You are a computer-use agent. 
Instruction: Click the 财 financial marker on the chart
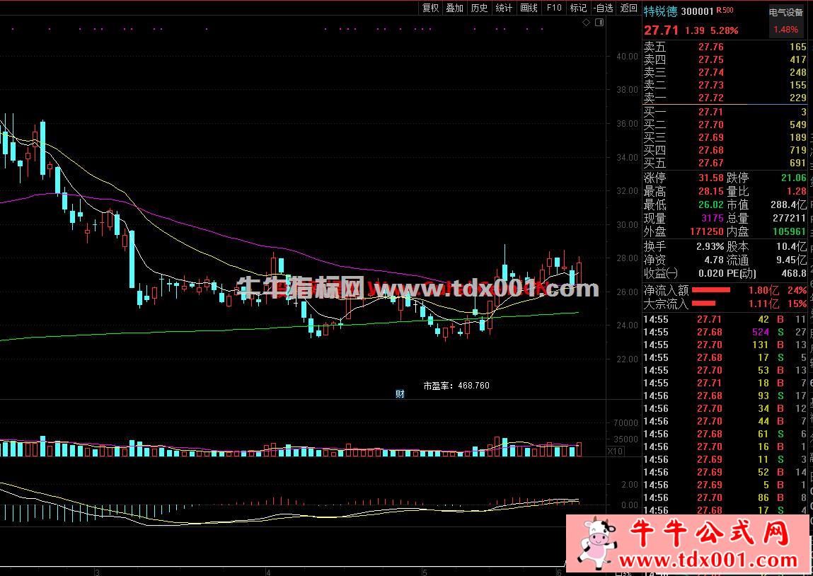[x=400, y=394]
